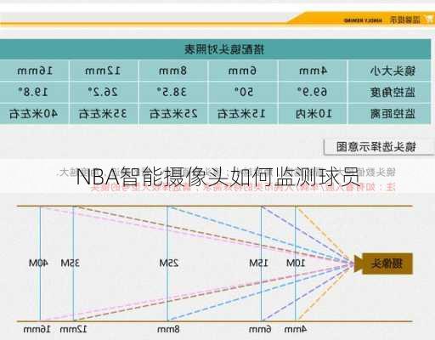This screenshot has height=340, width=435.
Task: Select the 镜头大小 row header cell
Action: pos(390,71)
